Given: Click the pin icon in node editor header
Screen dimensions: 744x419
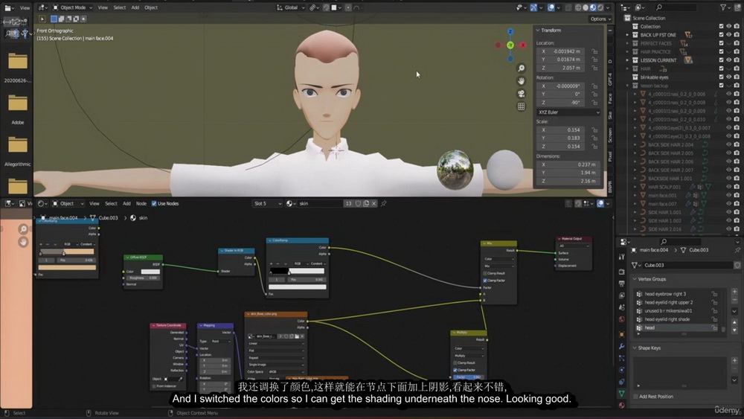Looking at the screenshot, I should tap(383, 204).
